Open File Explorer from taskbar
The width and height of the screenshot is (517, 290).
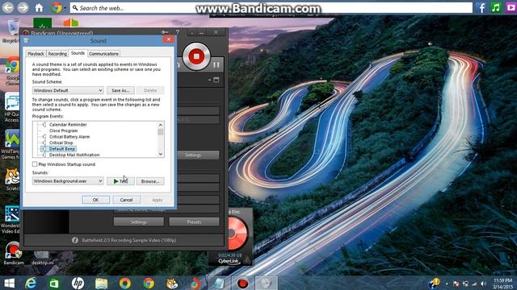point(102,283)
